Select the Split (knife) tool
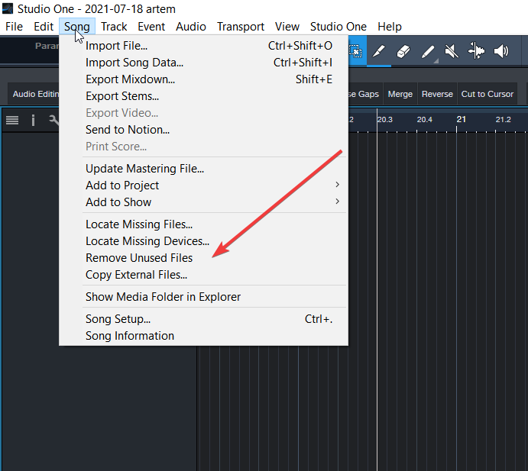Image resolution: width=528 pixels, height=471 pixels. (x=379, y=51)
